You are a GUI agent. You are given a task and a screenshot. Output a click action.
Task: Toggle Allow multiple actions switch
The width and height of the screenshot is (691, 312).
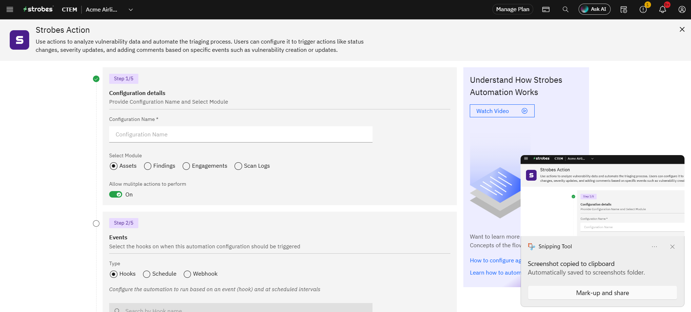coord(116,195)
